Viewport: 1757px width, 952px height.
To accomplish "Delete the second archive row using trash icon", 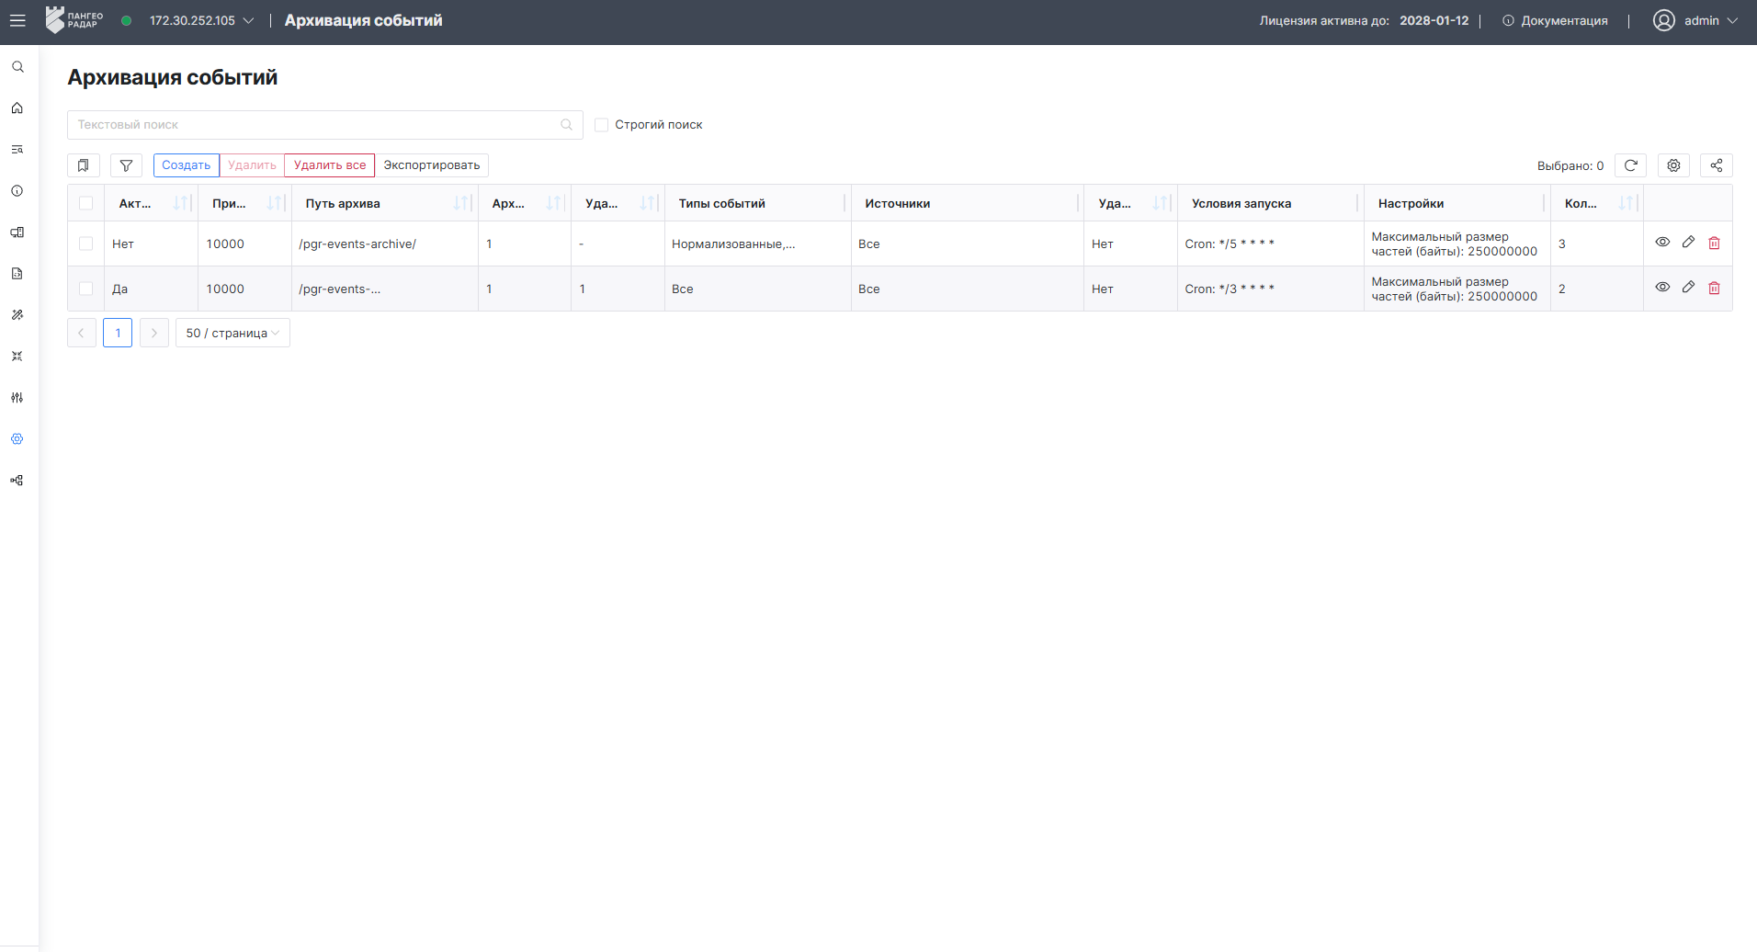I will (x=1714, y=288).
